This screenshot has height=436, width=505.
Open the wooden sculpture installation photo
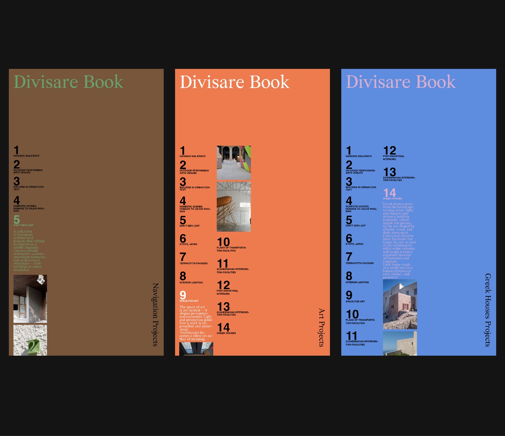click(x=234, y=207)
